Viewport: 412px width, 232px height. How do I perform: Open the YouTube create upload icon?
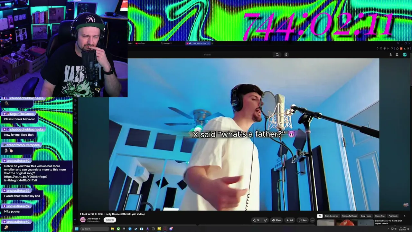391,55
